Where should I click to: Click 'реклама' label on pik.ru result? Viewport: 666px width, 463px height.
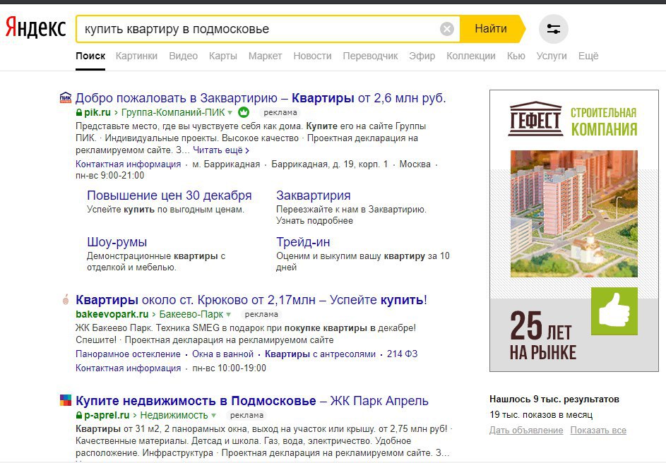click(280, 112)
